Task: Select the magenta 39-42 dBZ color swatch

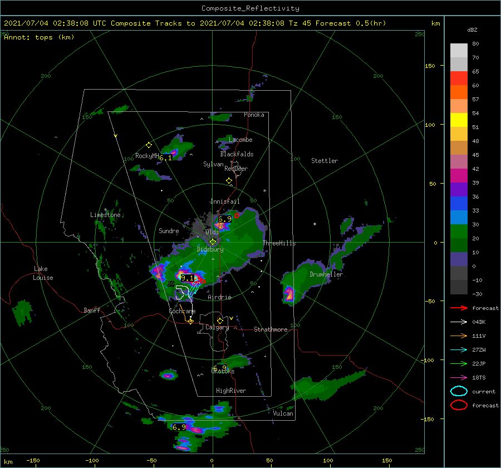Action: point(459,176)
